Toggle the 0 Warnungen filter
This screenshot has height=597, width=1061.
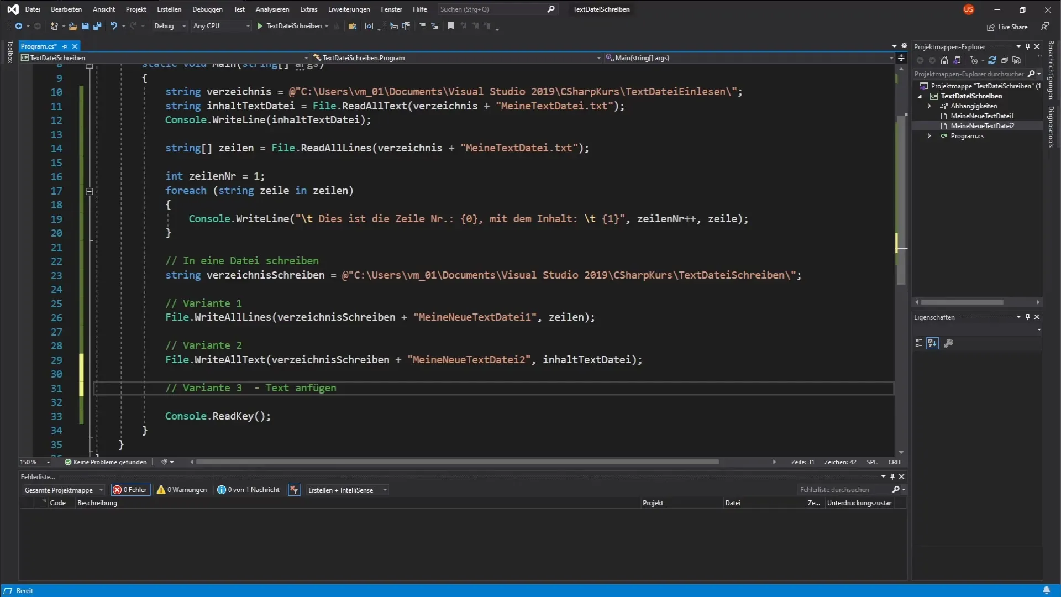(182, 490)
